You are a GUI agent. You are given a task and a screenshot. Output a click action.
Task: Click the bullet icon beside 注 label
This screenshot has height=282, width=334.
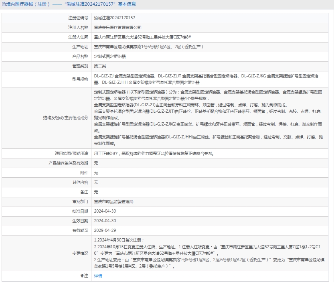click(82, 276)
